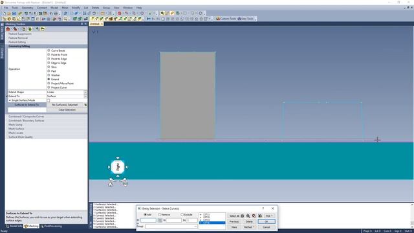Open the File menu
This screenshot has height=233, width=414.
[6, 8]
